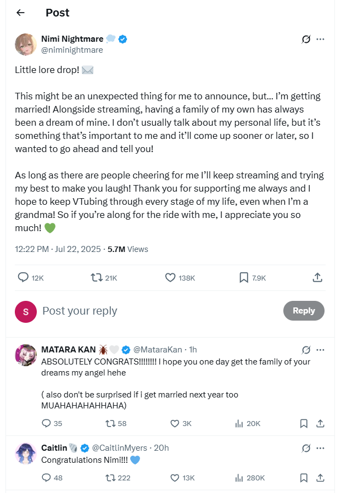Open more options on Nimi Nightmare's post

321,40
